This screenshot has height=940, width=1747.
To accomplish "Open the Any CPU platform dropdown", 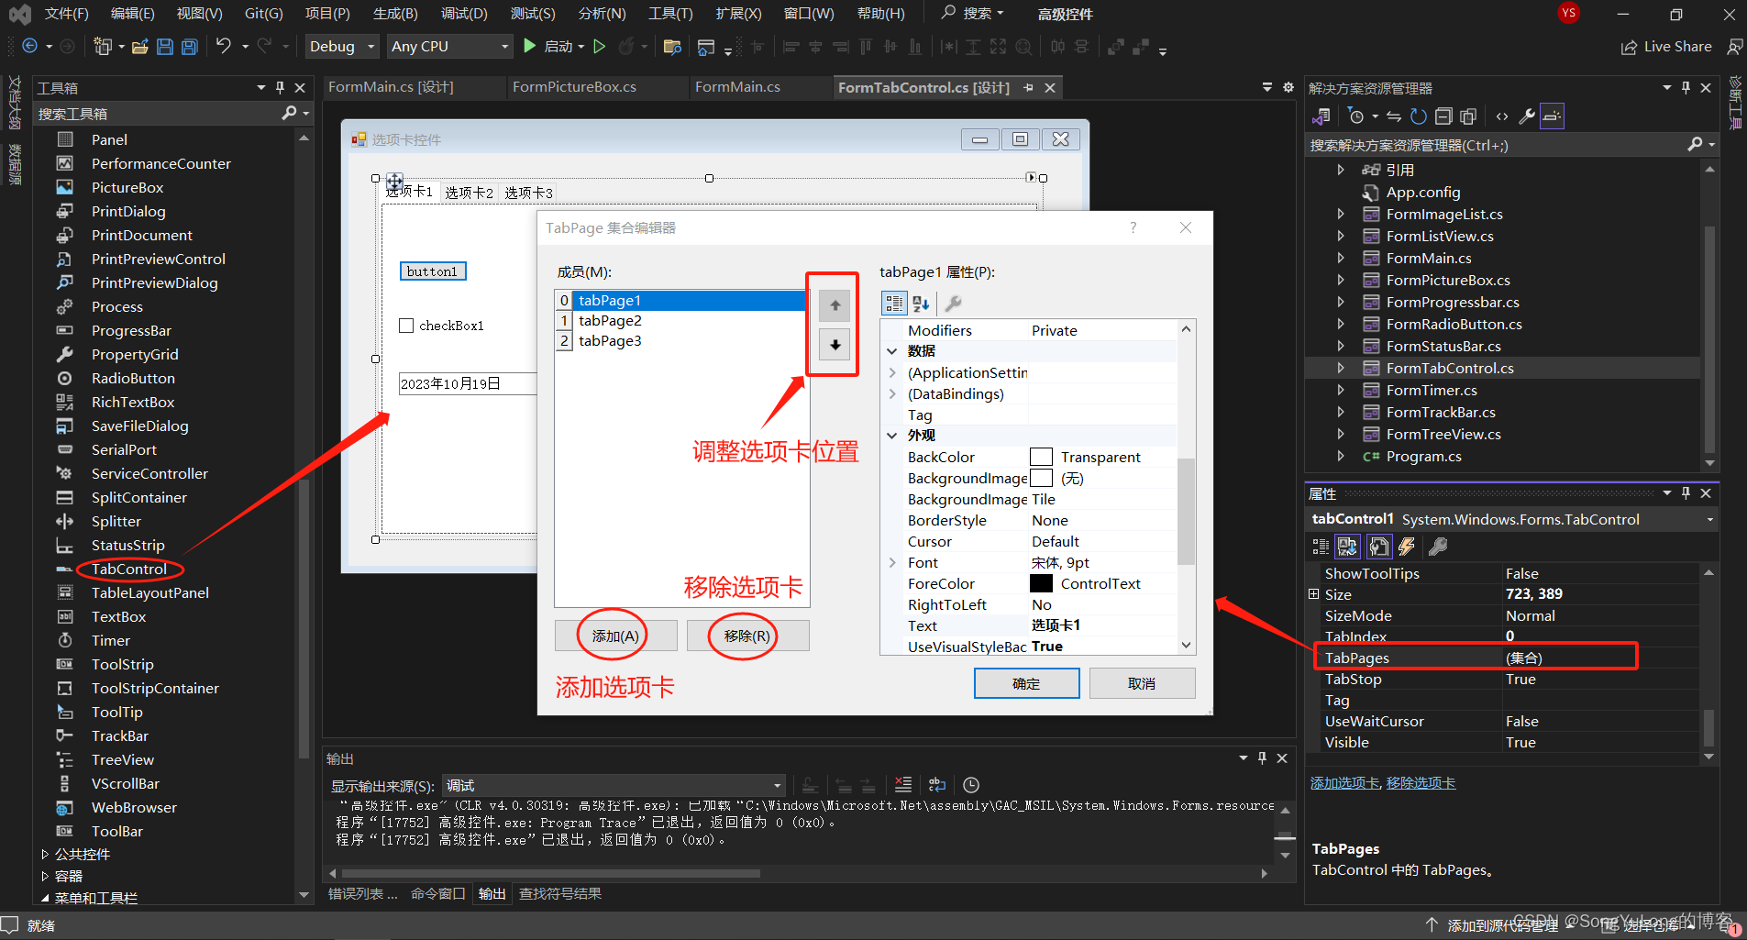I will 448,46.
